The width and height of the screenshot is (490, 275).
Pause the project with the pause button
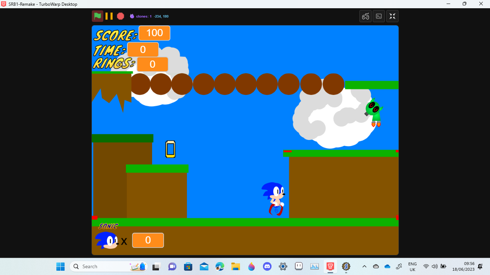click(109, 16)
